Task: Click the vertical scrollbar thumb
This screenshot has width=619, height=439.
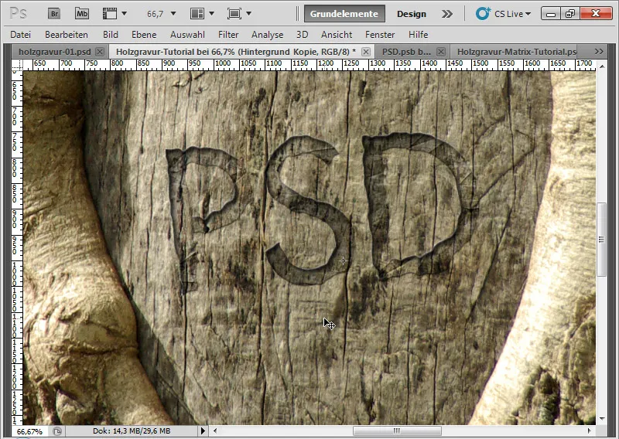Action: point(602,240)
